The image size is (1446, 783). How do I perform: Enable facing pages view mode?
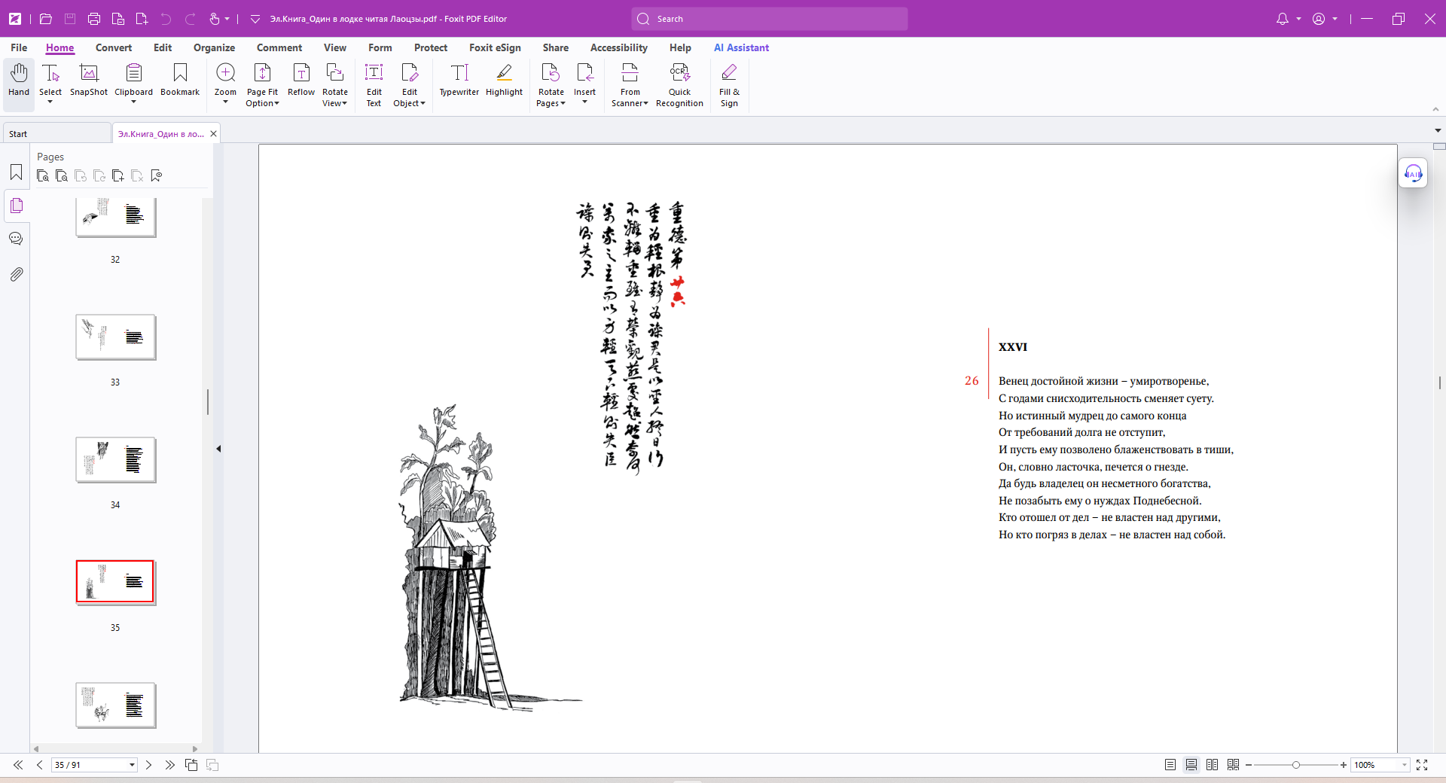(1212, 765)
